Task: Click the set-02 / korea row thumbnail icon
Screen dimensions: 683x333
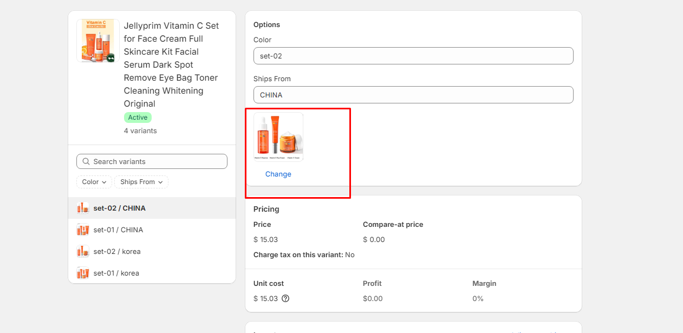Action: click(x=83, y=251)
